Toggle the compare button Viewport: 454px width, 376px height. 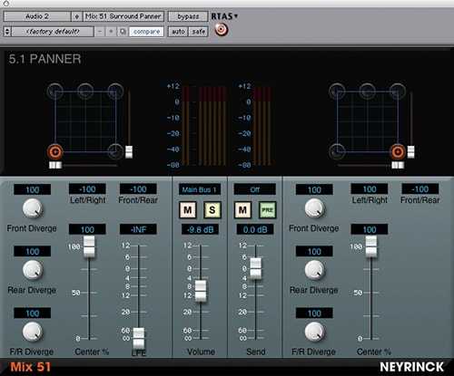click(146, 32)
